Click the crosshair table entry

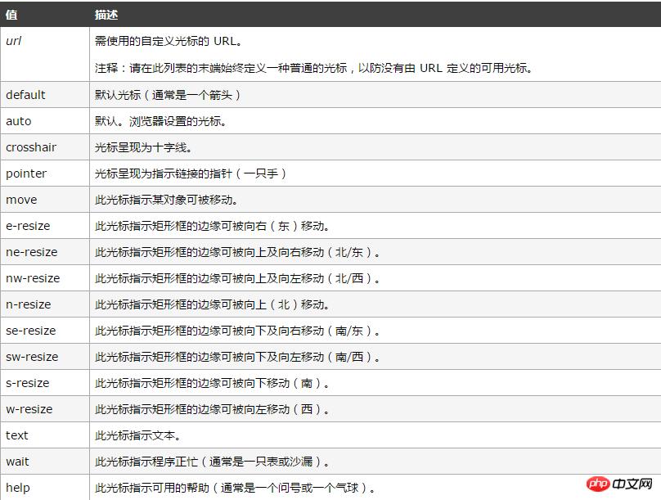pyautogui.click(x=30, y=146)
